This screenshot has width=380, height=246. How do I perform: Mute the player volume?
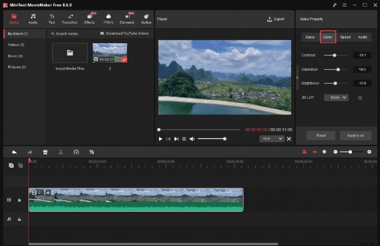point(192,139)
